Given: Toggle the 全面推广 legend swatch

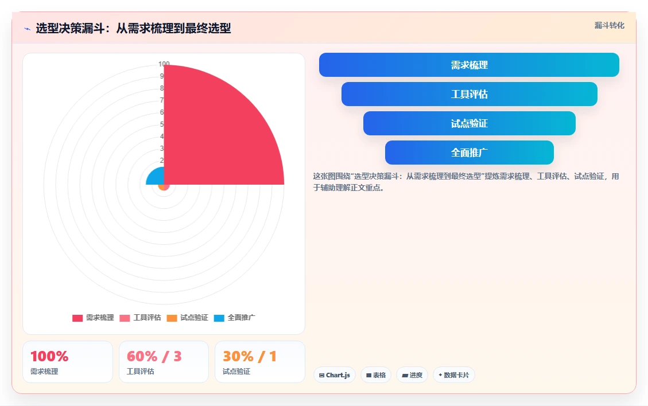Looking at the screenshot, I should (219, 318).
